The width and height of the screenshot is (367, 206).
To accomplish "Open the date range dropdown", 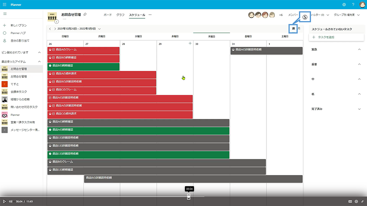I will coord(99,29).
